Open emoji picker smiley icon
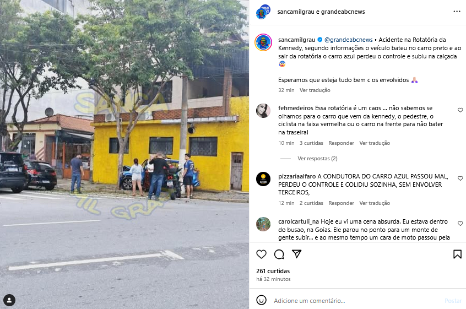The height and width of the screenshot is (309, 466). [261, 300]
